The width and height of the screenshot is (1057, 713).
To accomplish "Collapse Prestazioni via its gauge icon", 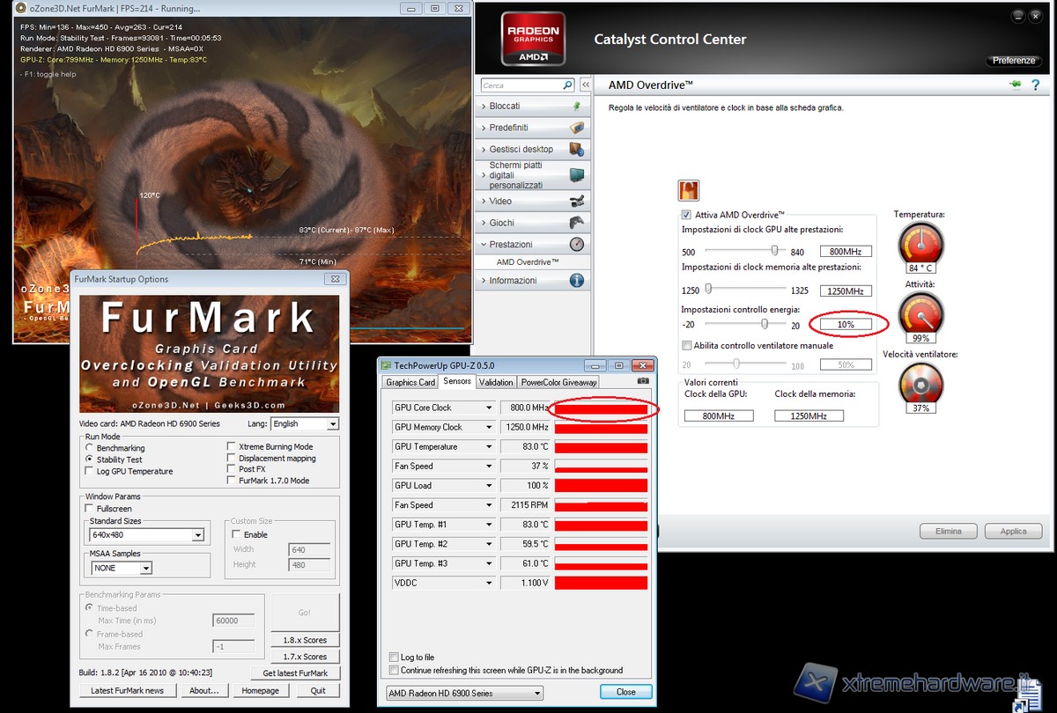I will (x=577, y=245).
